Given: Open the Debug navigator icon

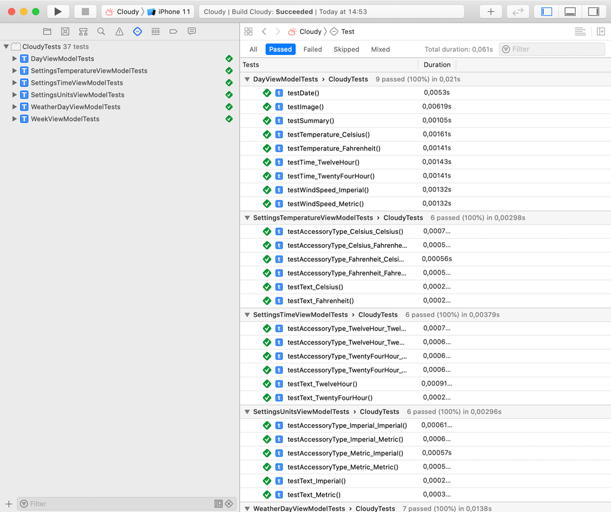Looking at the screenshot, I should coord(155,31).
